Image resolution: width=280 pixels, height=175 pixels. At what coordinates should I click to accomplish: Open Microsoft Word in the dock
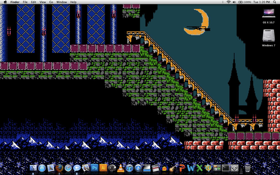click(191, 168)
